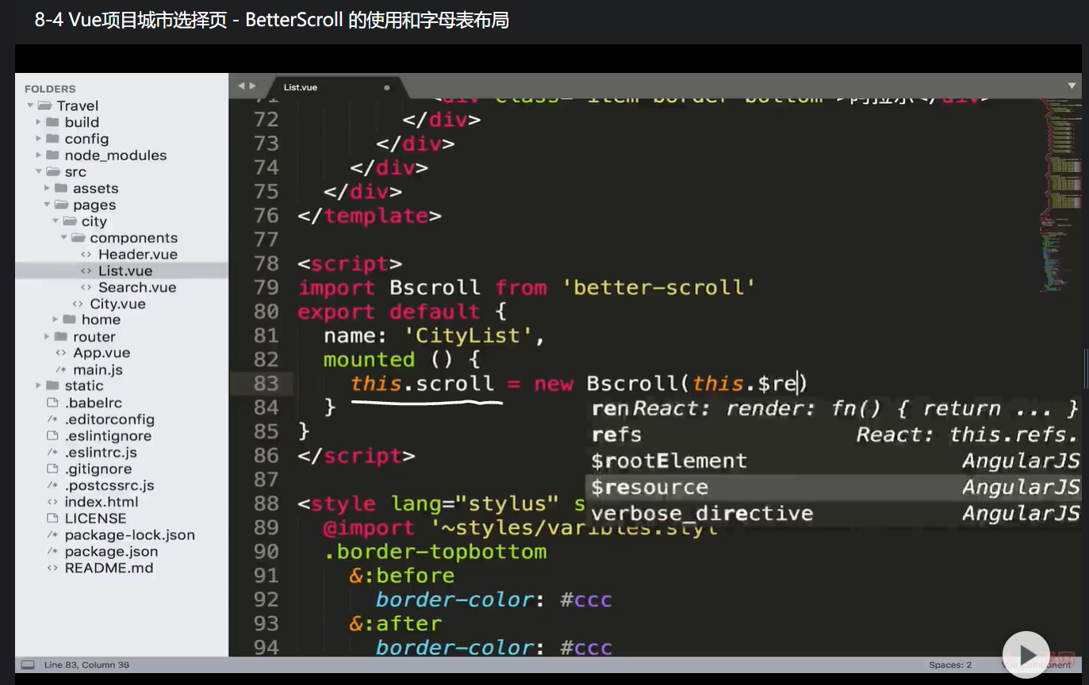
Task: Select verbose_directive autocomplete suggestion
Action: (x=834, y=514)
